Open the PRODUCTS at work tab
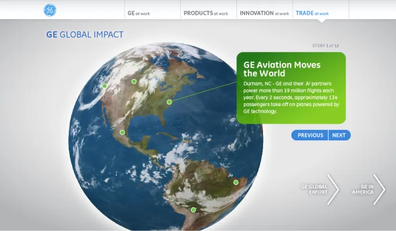The width and height of the screenshot is (396, 231). point(206,13)
